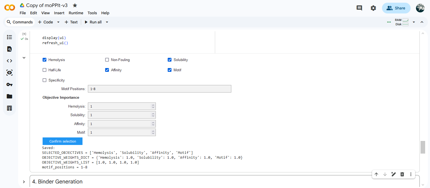Open the comments icon in header
This screenshot has height=188, width=430.
pos(359,8)
